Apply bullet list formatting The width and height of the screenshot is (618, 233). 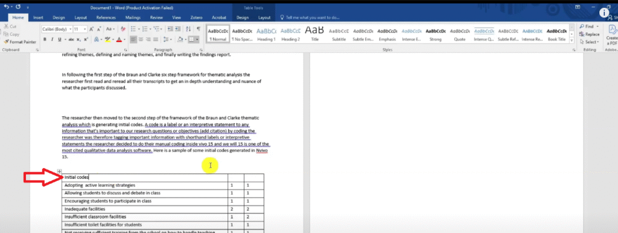[x=133, y=29]
